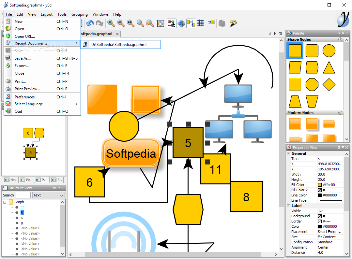Click the magnifier Zoom to Selection icon
The width and height of the screenshot is (352, 259).
pos(140,23)
